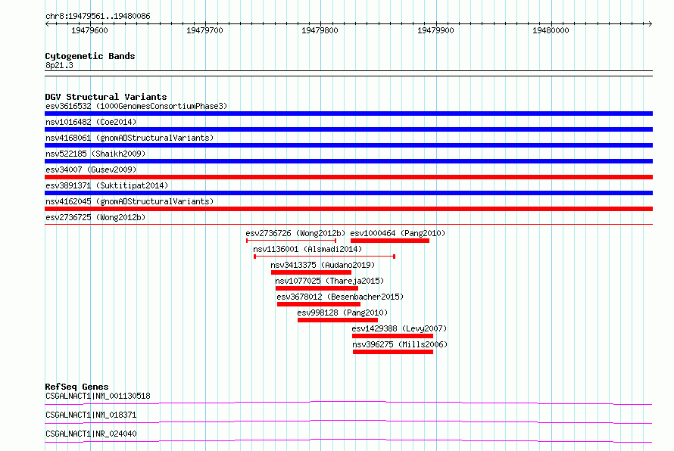Select the red bar under nsv1077025

(317, 288)
